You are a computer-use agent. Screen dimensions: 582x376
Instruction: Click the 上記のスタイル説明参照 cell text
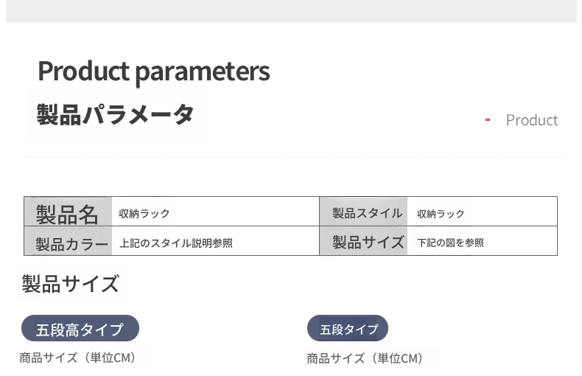tap(176, 243)
